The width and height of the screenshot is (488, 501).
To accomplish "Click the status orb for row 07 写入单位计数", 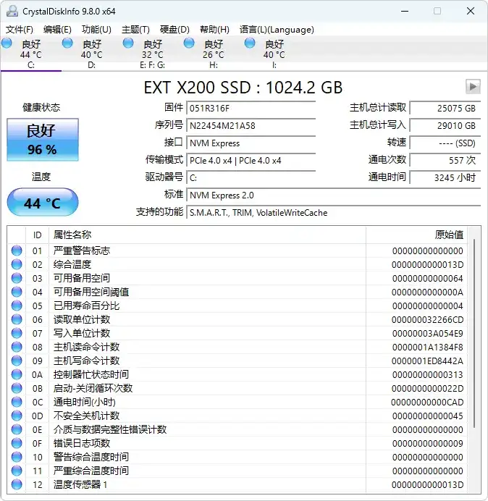I will tap(17, 333).
